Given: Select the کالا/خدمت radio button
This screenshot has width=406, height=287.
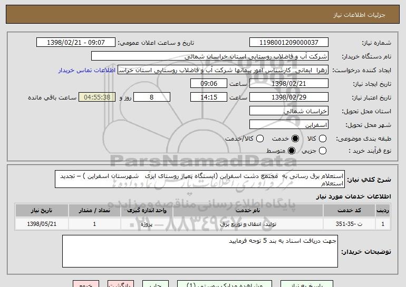Looking at the screenshot, I should click(260, 138).
